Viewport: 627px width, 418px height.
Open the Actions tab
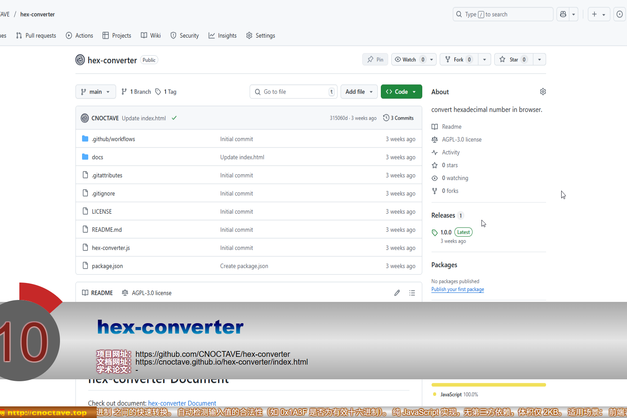tap(80, 36)
